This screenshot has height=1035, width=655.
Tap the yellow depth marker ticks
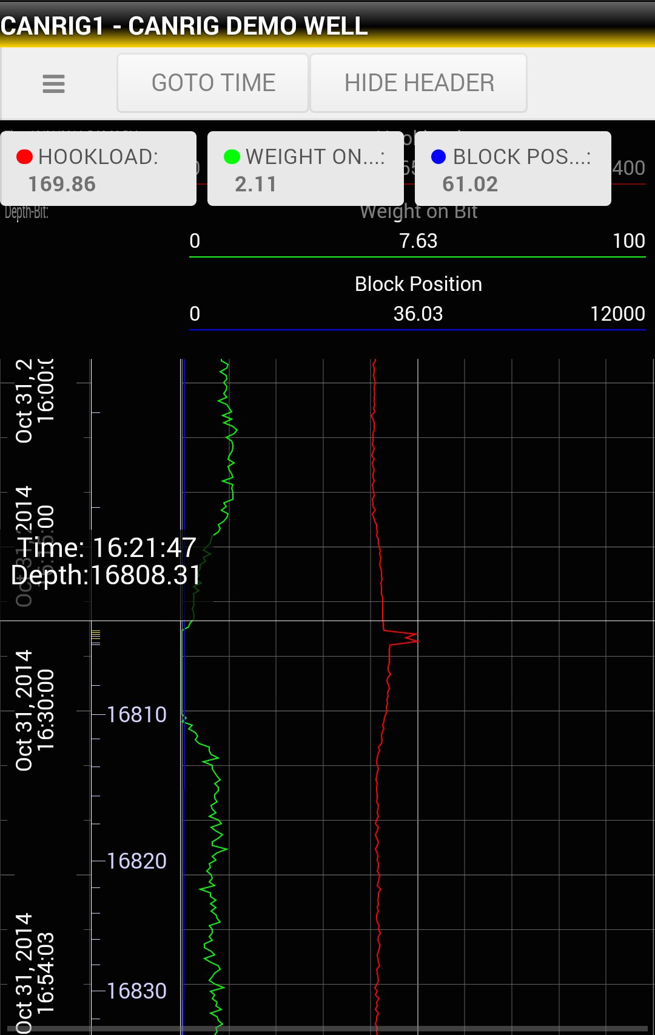95,637
